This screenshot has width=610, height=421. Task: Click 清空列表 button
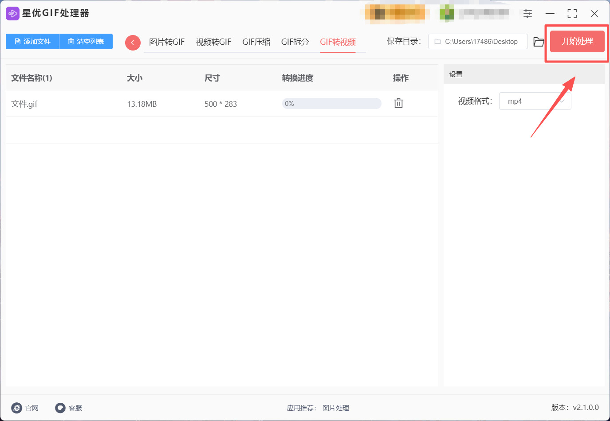click(86, 41)
